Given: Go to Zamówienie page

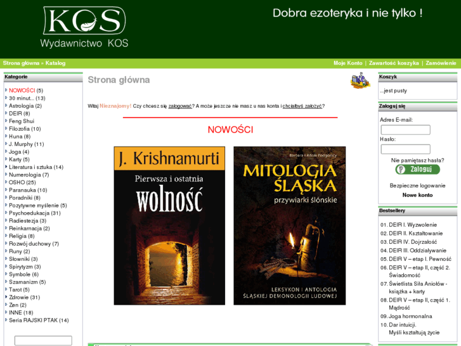Looking at the screenshot, I should 441,63.
